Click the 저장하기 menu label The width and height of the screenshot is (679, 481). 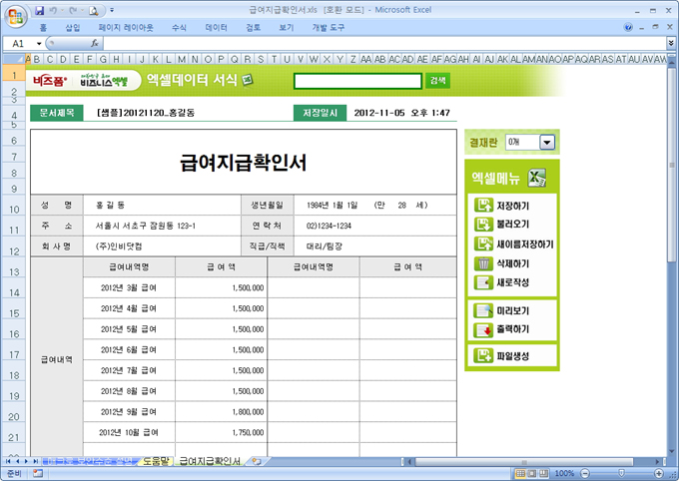[x=513, y=206]
